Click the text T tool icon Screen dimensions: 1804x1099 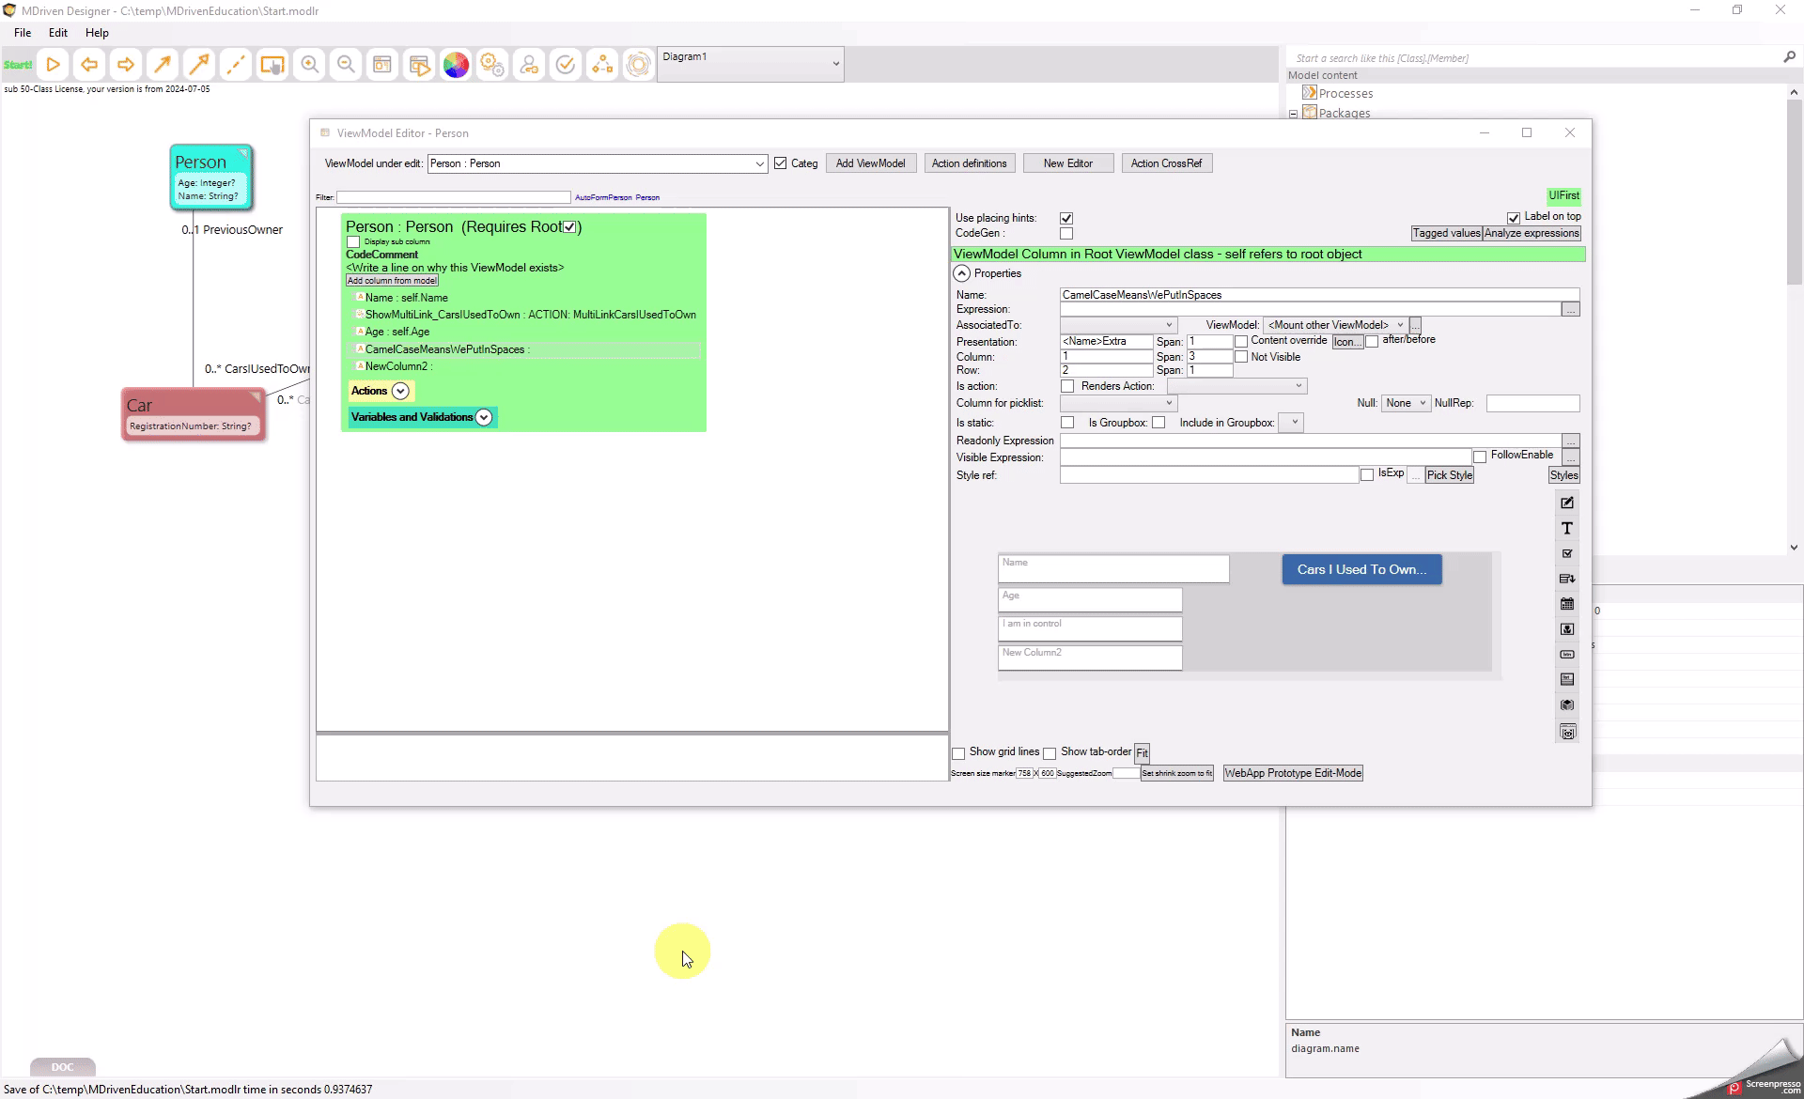1567,529
